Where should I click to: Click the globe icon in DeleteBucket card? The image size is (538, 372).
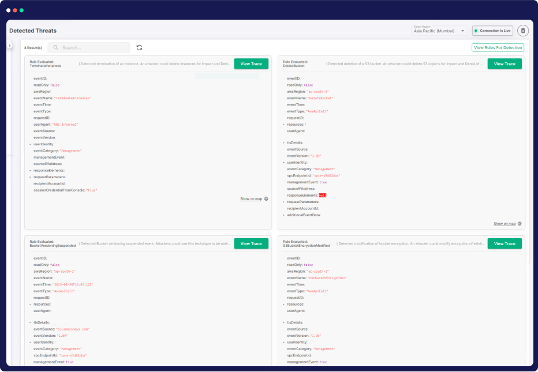click(x=520, y=224)
